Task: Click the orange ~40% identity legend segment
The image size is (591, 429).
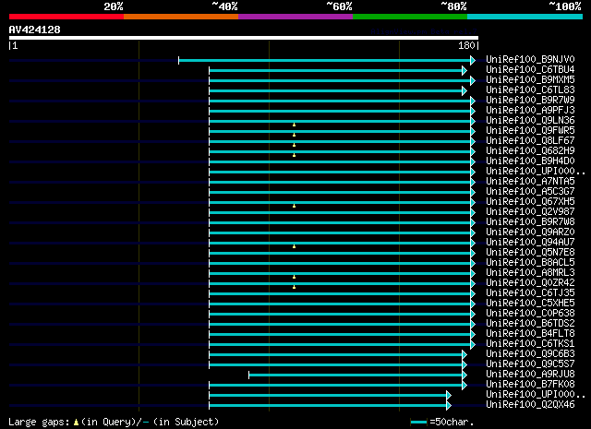Action: point(181,17)
